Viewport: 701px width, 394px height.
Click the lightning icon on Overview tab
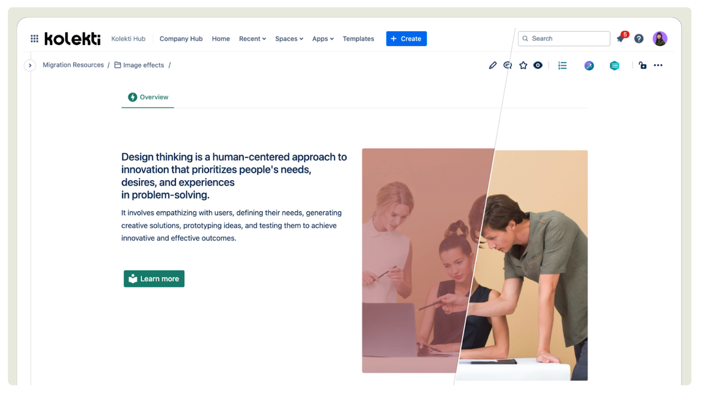(132, 97)
